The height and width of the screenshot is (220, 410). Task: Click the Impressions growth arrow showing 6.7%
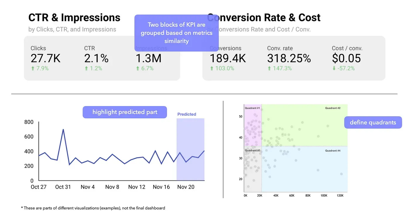(x=138, y=68)
